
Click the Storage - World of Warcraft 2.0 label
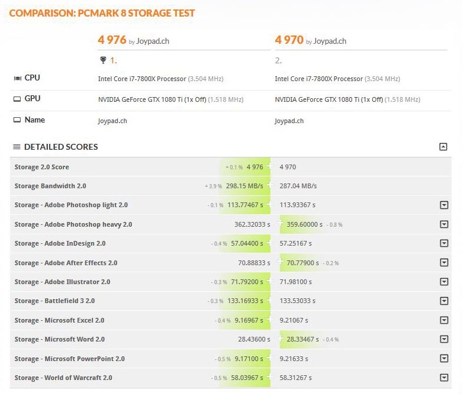point(63,378)
